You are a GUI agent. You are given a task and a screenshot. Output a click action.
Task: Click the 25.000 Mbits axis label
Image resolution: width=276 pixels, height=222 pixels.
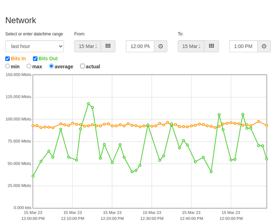coord(19,186)
